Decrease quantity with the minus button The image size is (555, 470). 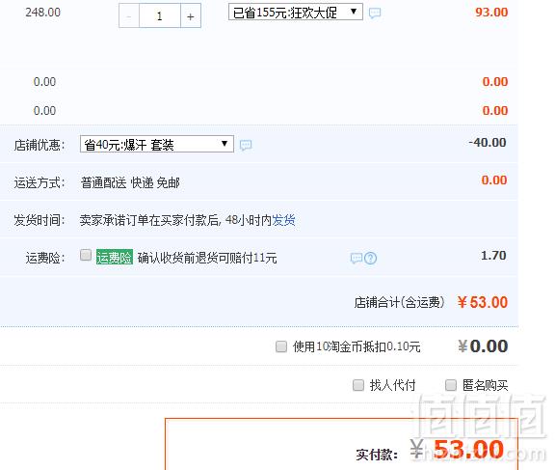(129, 16)
